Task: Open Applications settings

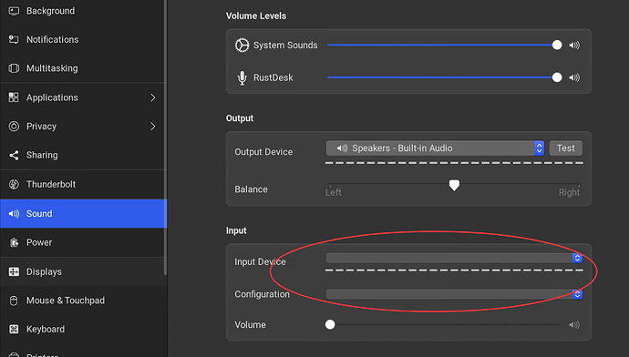Action: [83, 97]
